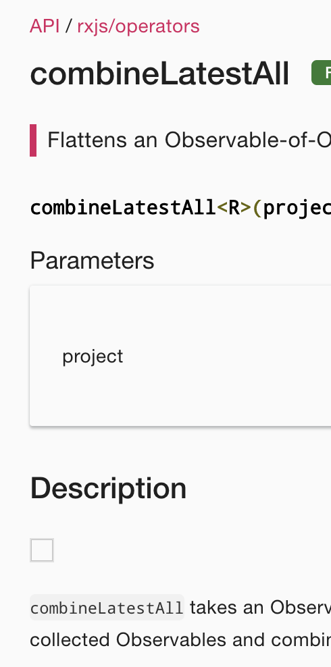Click the green badge beside the title
Screen dimensions: 331x667
pyautogui.click(x=322, y=73)
